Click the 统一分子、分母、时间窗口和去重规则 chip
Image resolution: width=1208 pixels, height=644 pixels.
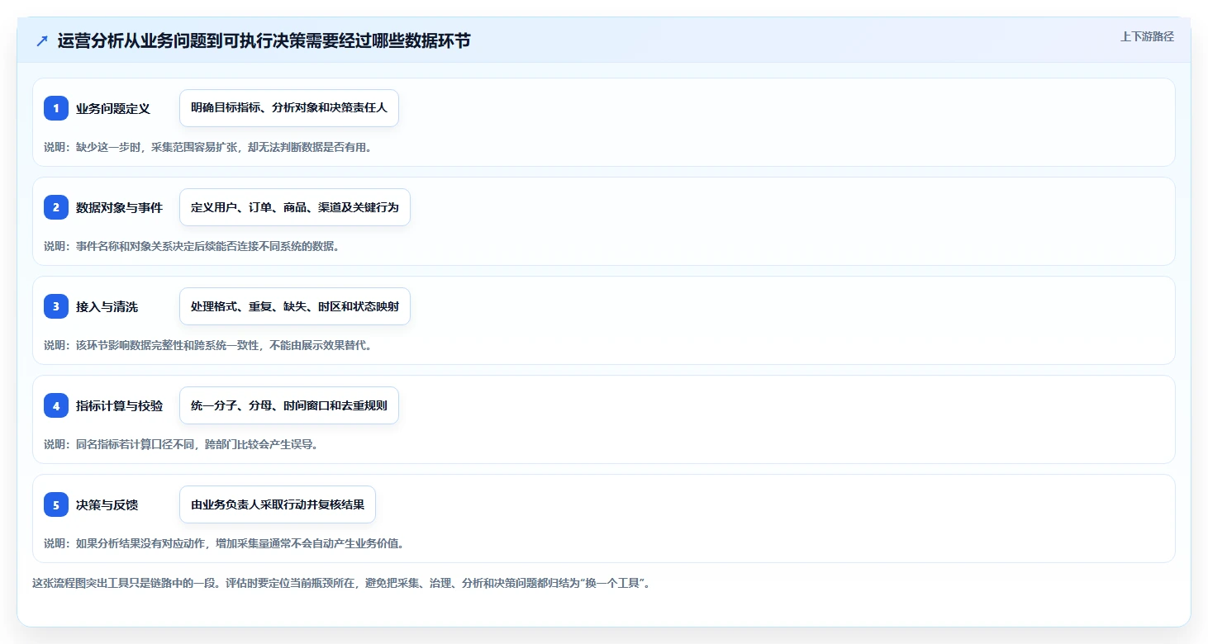click(x=289, y=405)
